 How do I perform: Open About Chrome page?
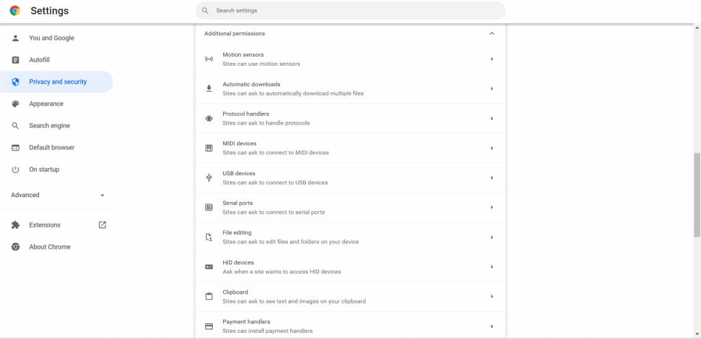tap(49, 247)
